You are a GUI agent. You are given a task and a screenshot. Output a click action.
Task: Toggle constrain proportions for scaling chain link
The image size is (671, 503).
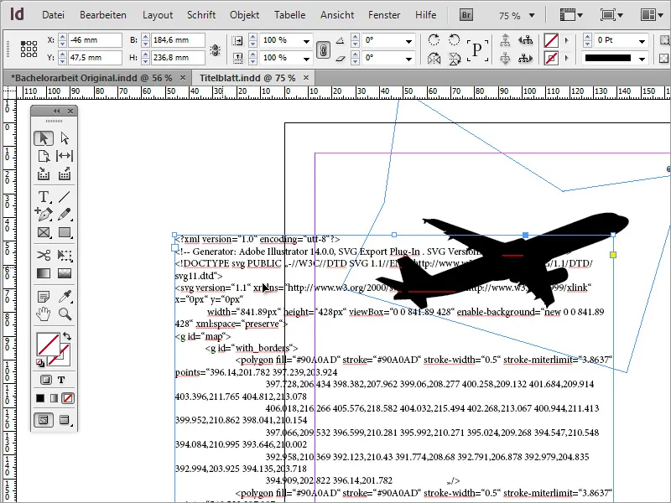[321, 49]
